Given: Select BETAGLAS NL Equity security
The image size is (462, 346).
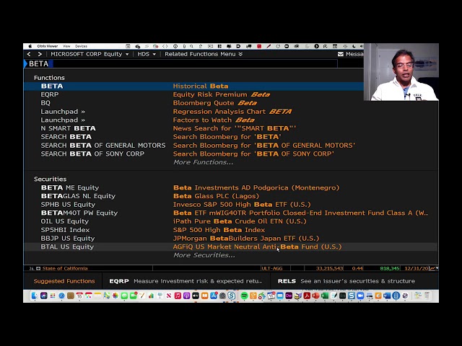Looking at the screenshot, I should [x=231, y=196].
